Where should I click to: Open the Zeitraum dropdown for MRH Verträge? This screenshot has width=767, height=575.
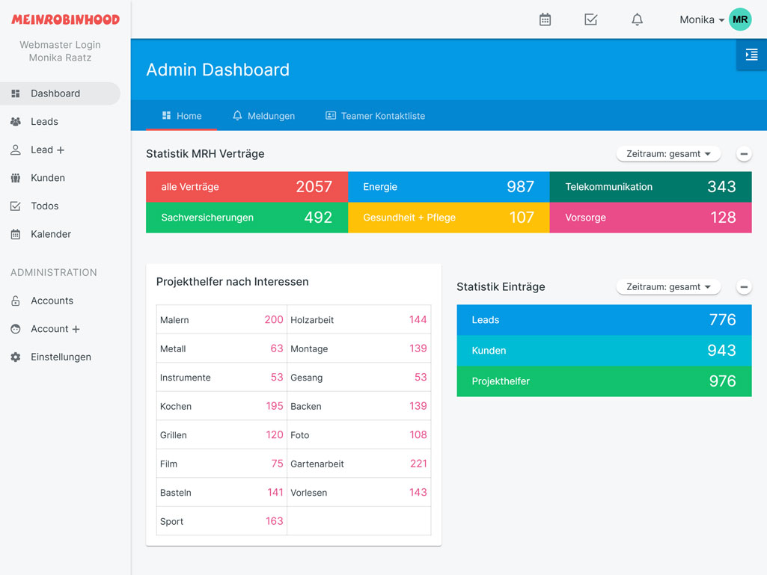[x=667, y=153]
